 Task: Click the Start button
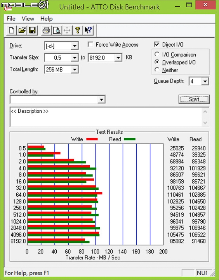[194, 99]
